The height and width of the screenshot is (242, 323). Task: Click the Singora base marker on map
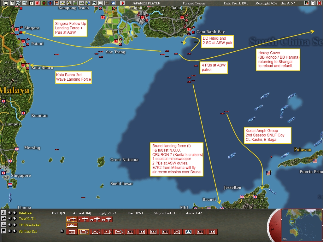tap(17, 29)
